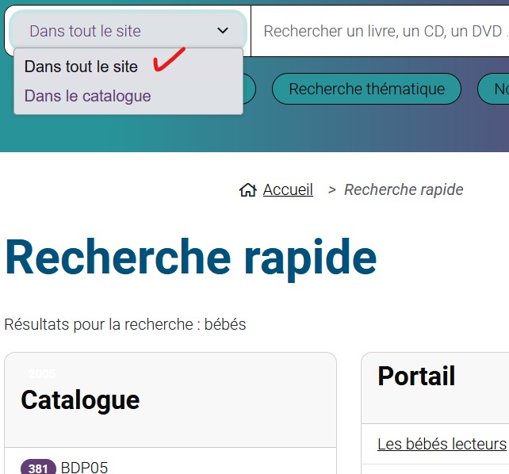Screen dimensions: 509x474
Task: Click the dropdown chevron arrow icon
Action: tap(223, 31)
